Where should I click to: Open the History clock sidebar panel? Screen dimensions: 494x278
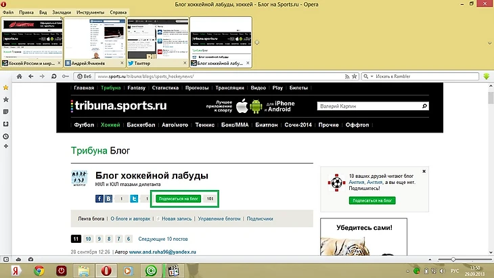click(5, 137)
